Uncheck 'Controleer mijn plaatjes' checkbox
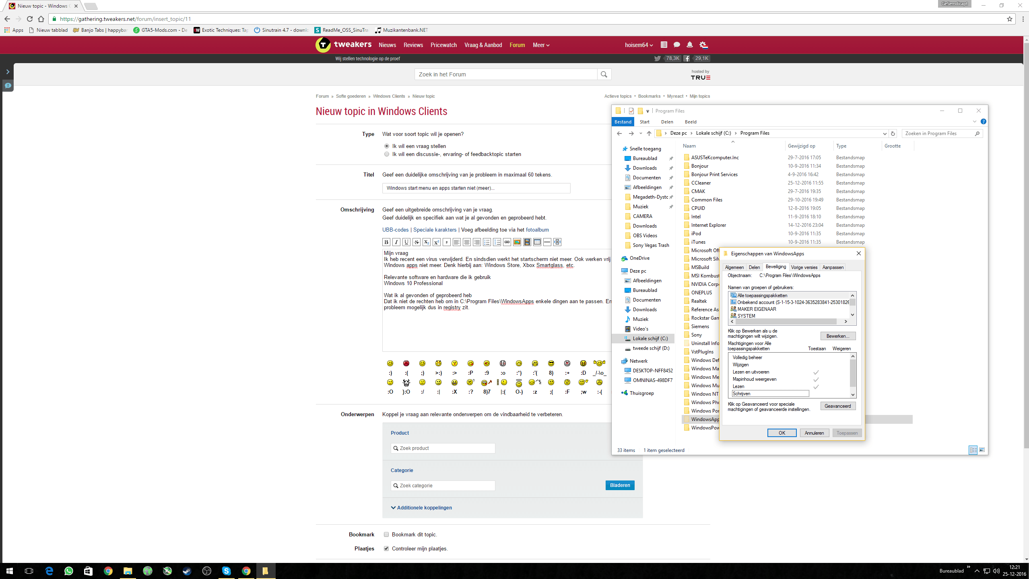1029x579 pixels. pos(386,548)
